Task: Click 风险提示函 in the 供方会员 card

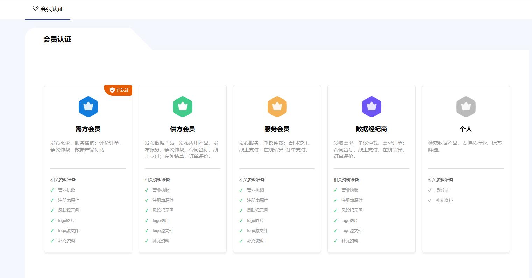Action: click(x=163, y=211)
